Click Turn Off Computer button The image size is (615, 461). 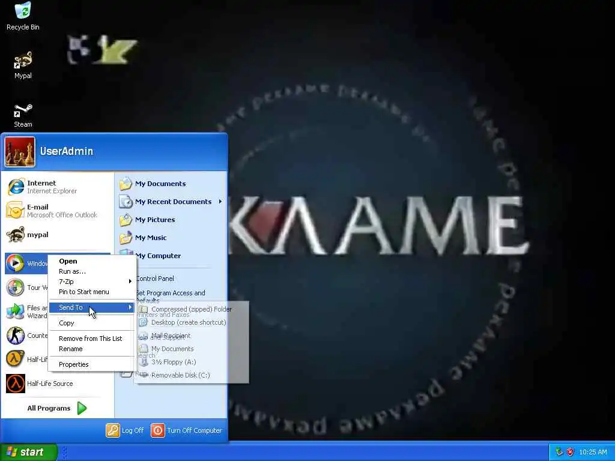pyautogui.click(x=187, y=430)
